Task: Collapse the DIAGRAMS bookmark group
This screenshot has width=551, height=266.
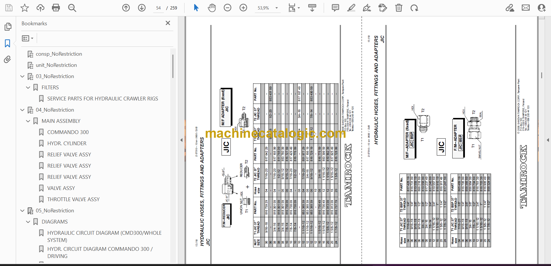Action: 28,222
